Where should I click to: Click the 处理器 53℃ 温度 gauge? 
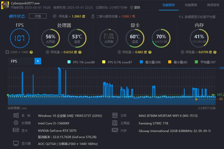pyautogui.click(x=77, y=38)
